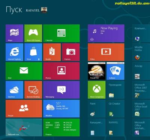Open the Калькулятор calculator tile
150x140 pixels.
[x=97, y=128]
